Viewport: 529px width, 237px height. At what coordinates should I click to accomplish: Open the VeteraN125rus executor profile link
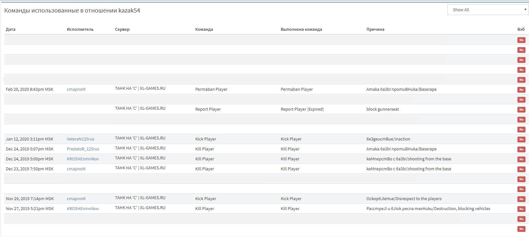pyautogui.click(x=80, y=139)
